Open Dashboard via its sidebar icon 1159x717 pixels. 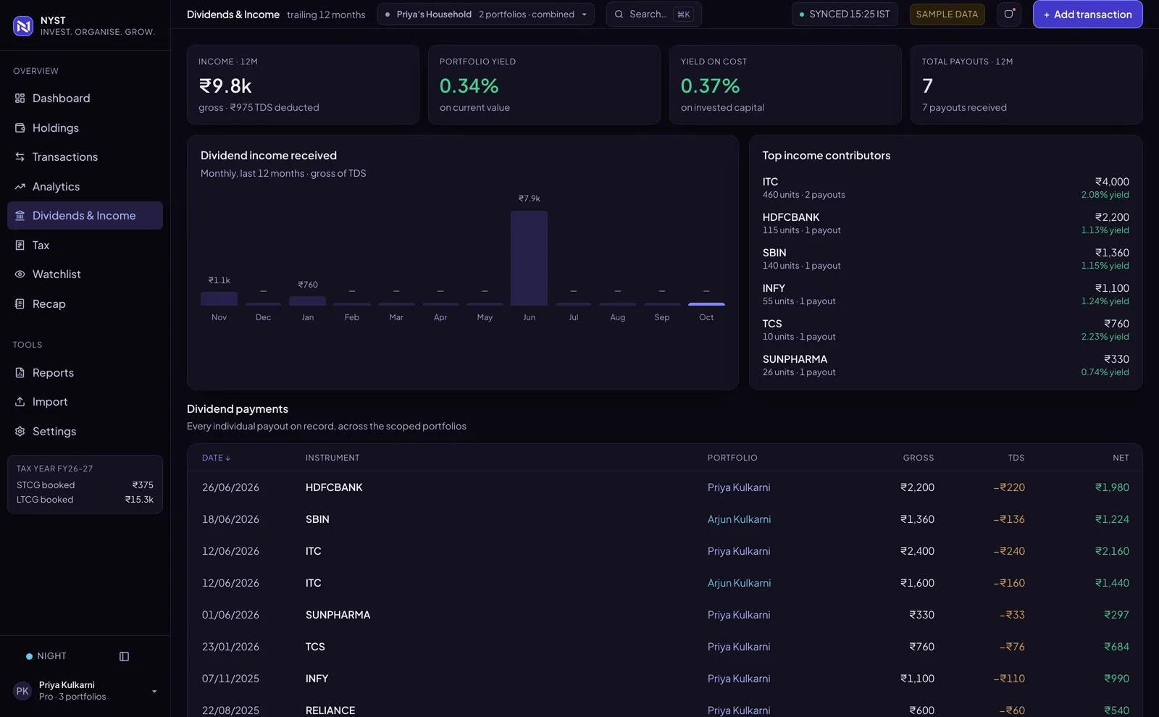coord(20,98)
